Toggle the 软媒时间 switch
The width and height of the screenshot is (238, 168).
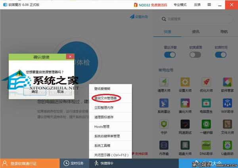click(221, 55)
